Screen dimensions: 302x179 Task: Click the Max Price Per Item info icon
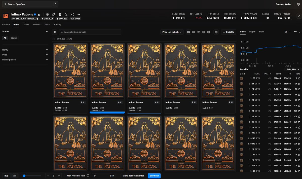88,176
